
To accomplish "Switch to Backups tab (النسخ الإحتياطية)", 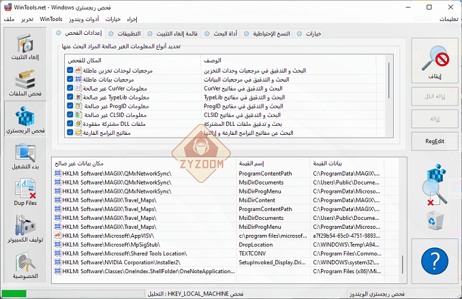I will (267, 34).
